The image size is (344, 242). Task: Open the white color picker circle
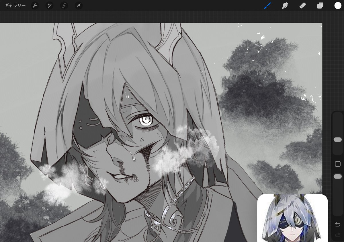(x=338, y=5)
